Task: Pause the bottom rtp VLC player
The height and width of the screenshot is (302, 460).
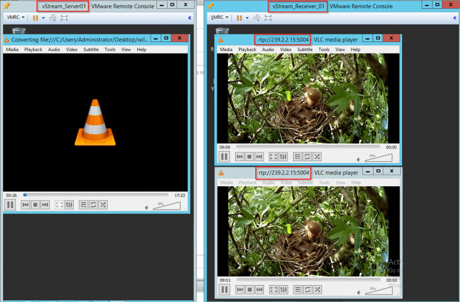Action: (x=224, y=290)
